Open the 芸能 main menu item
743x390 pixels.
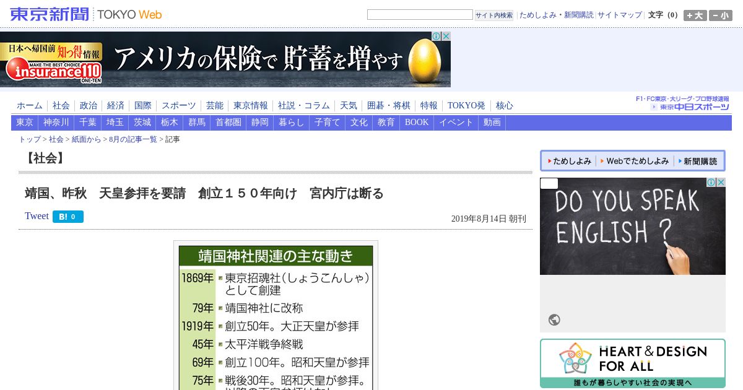pos(215,106)
